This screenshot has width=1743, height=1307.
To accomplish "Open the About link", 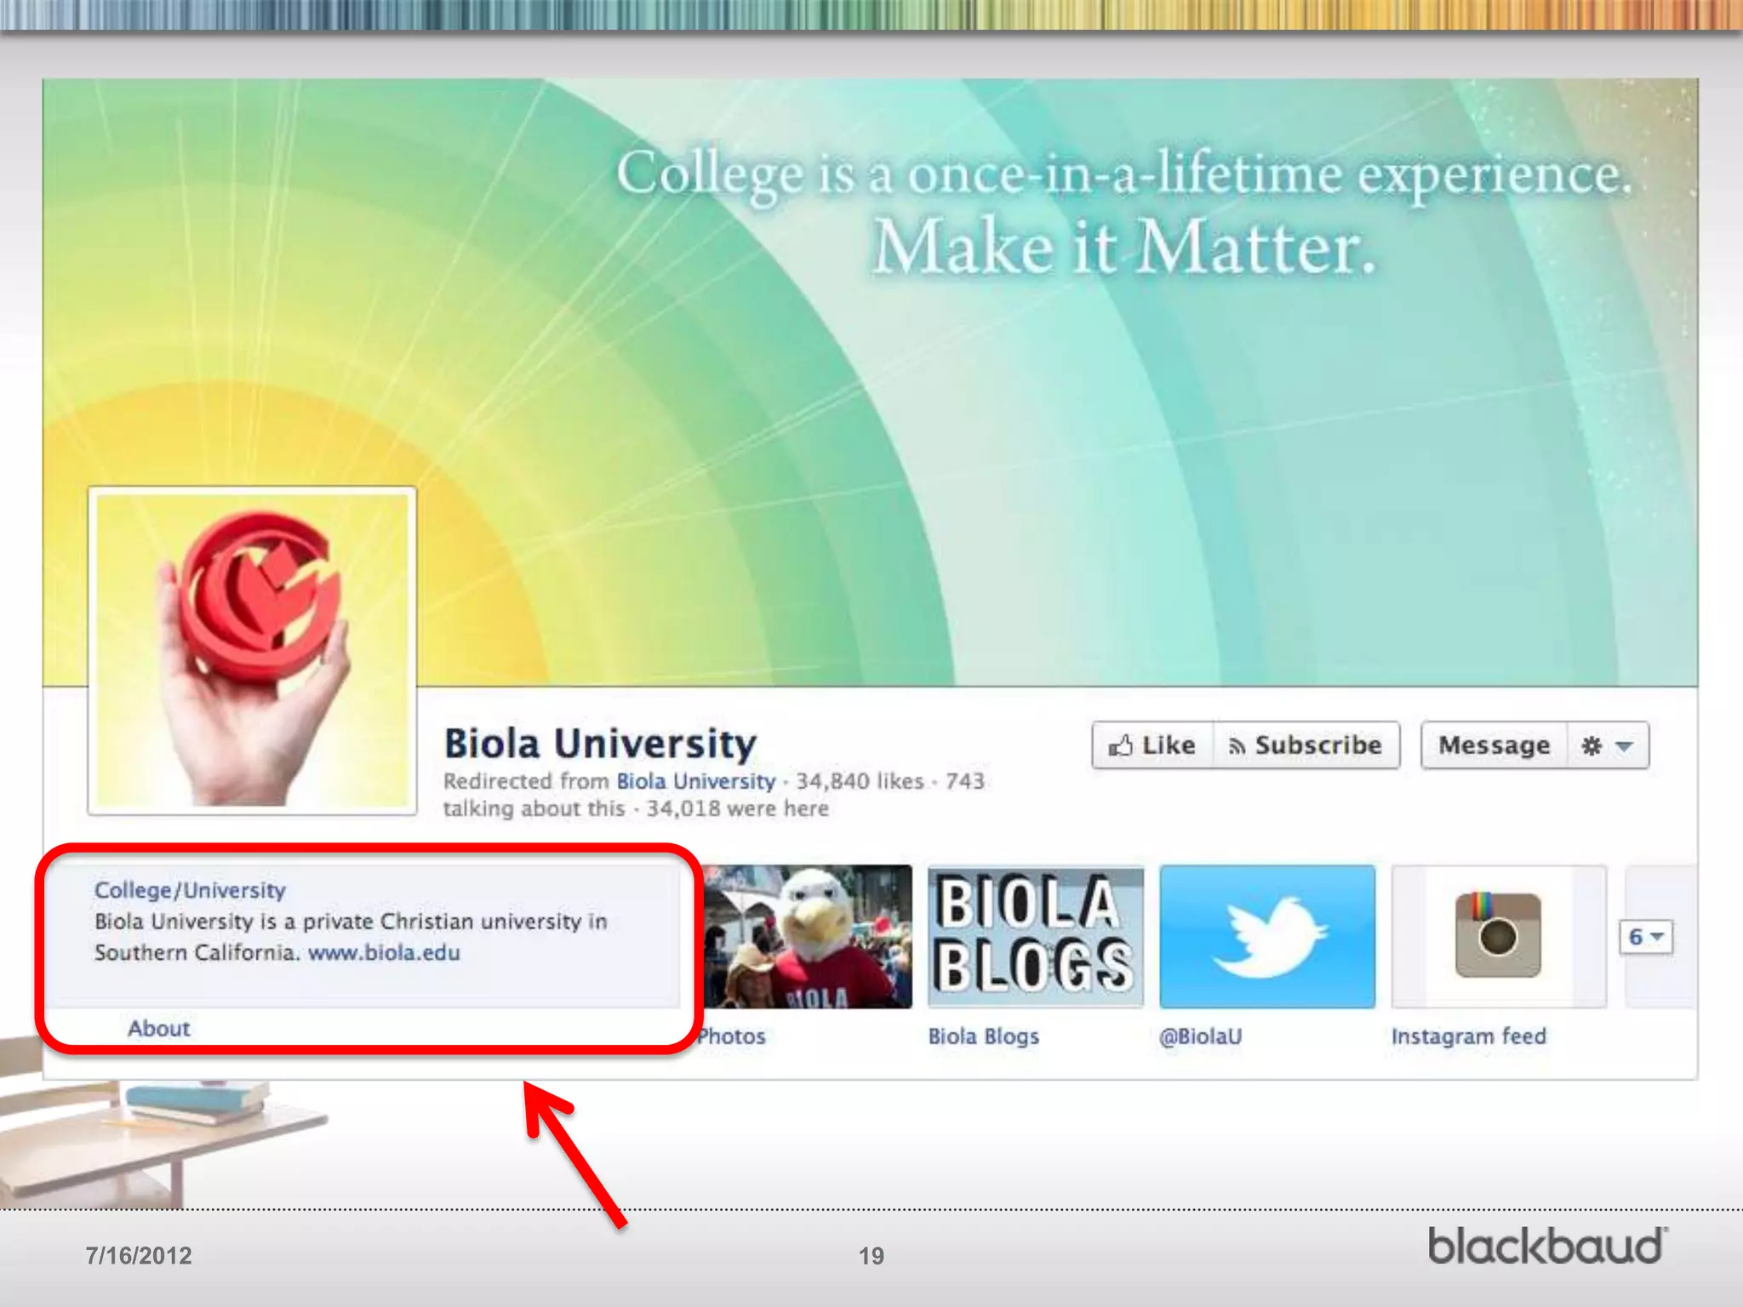I will [159, 1028].
